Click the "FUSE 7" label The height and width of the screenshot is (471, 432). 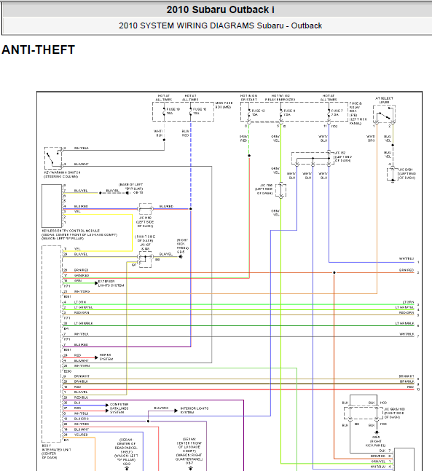coord(337,112)
